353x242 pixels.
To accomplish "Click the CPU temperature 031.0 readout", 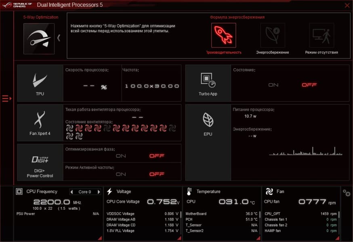I will (x=237, y=202).
